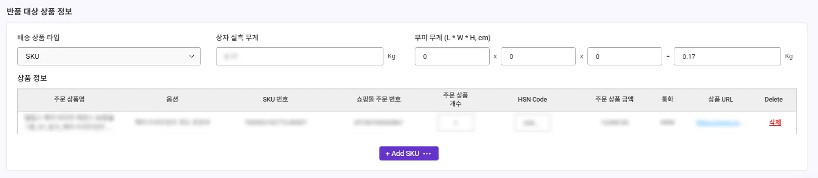
Task: Click the 주문 상품명 column header
Action: point(69,99)
